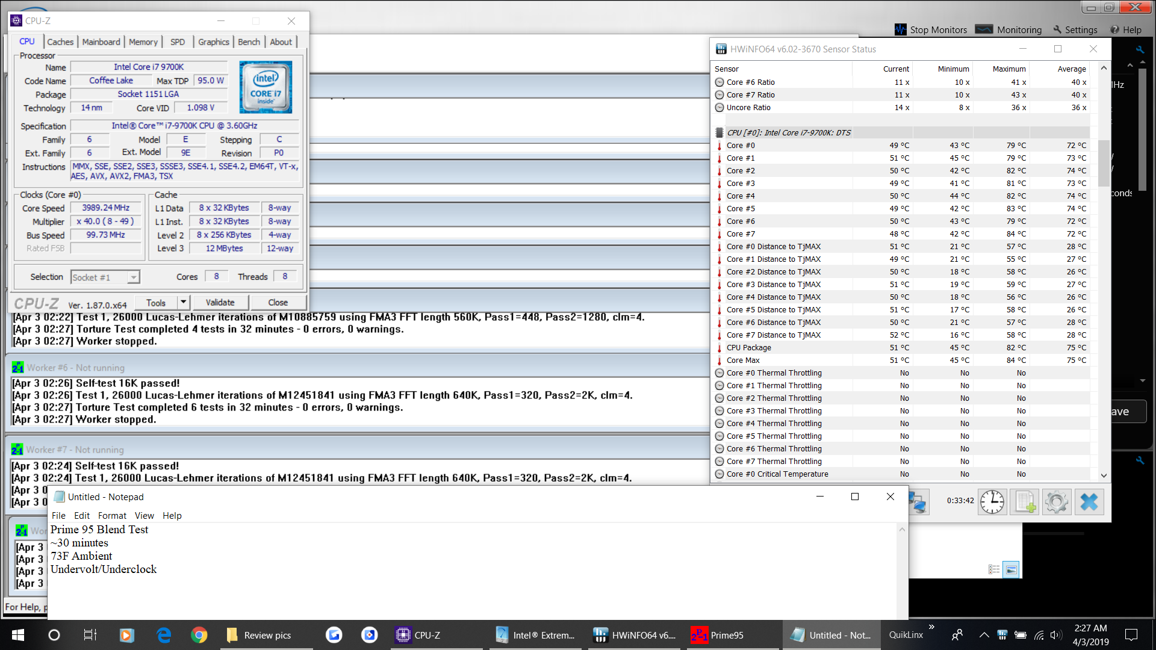Screen dimensions: 1156x650
Task: Open HWiNFO sensor settings gear
Action: 1057,501
